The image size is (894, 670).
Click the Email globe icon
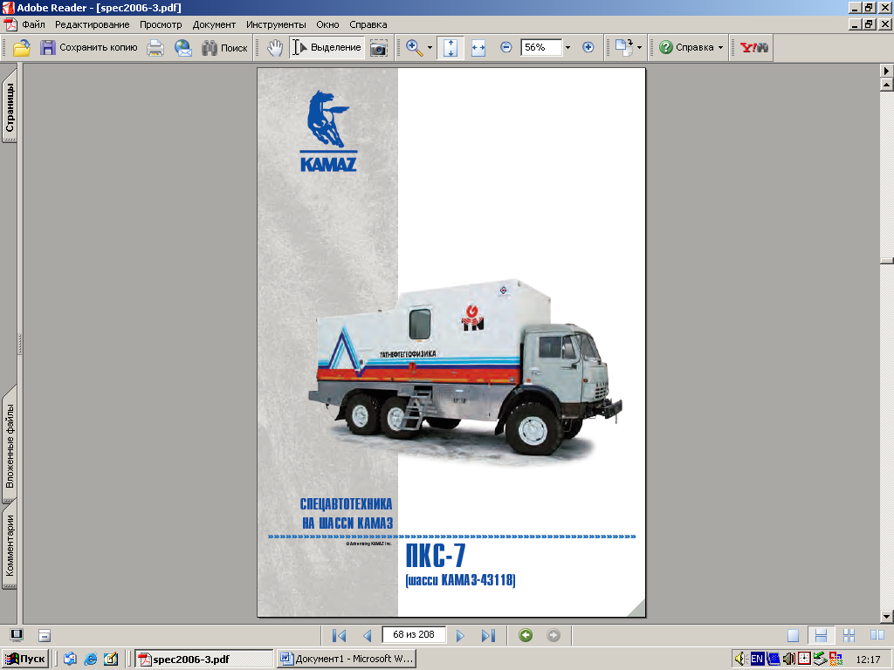183,48
